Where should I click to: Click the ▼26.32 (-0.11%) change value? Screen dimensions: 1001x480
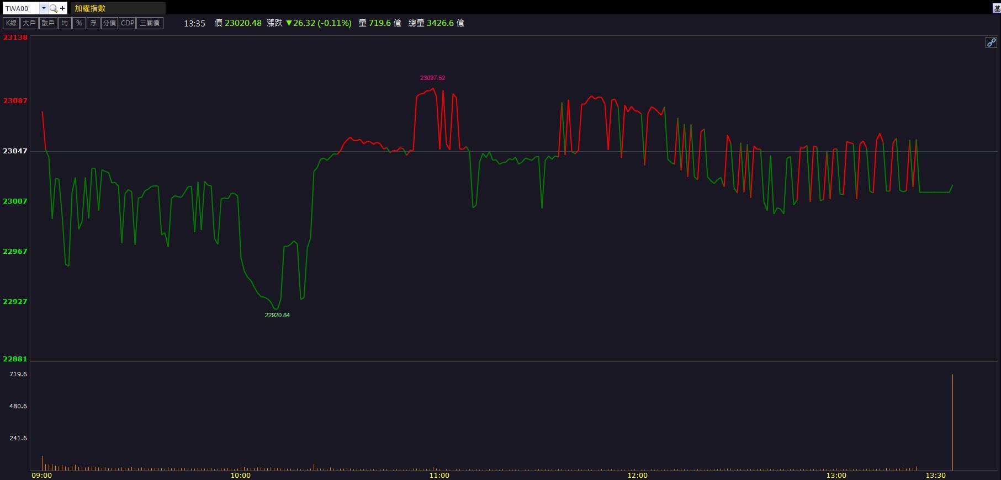319,23
